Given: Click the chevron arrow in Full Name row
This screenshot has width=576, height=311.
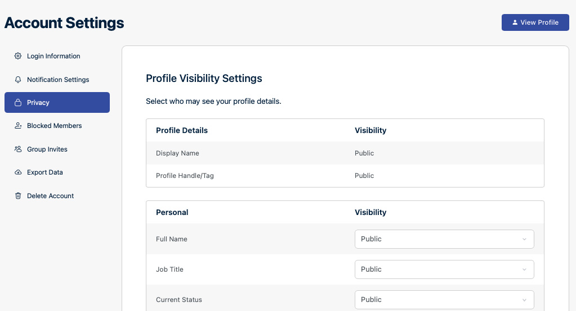Looking at the screenshot, I should tap(524, 239).
